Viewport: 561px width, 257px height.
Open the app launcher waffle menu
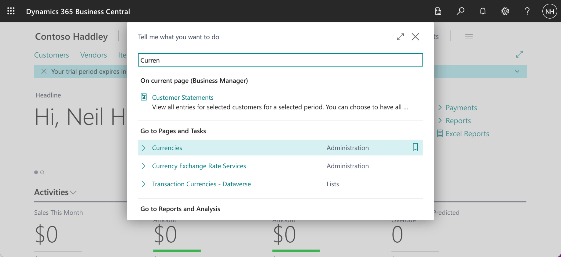click(x=11, y=11)
